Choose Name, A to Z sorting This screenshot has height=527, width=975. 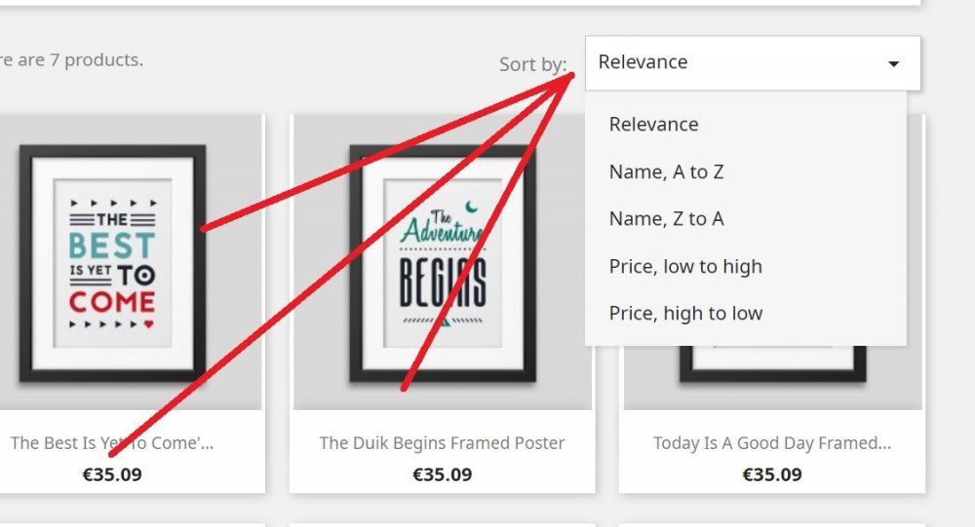666,171
